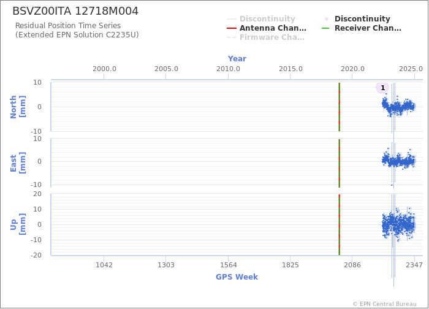
Task: Click the GPS Week axis title
Action: click(x=237, y=277)
